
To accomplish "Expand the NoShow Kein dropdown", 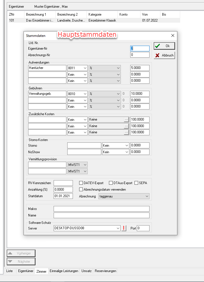I will [116, 152].
